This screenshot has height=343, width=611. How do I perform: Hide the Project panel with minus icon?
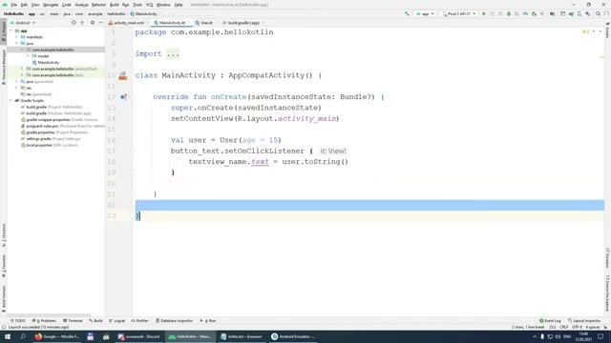coord(101,23)
